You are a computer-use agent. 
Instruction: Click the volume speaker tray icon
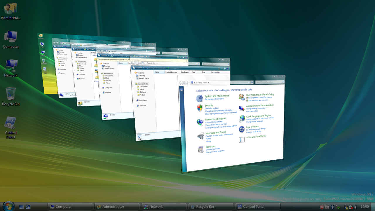356,207
